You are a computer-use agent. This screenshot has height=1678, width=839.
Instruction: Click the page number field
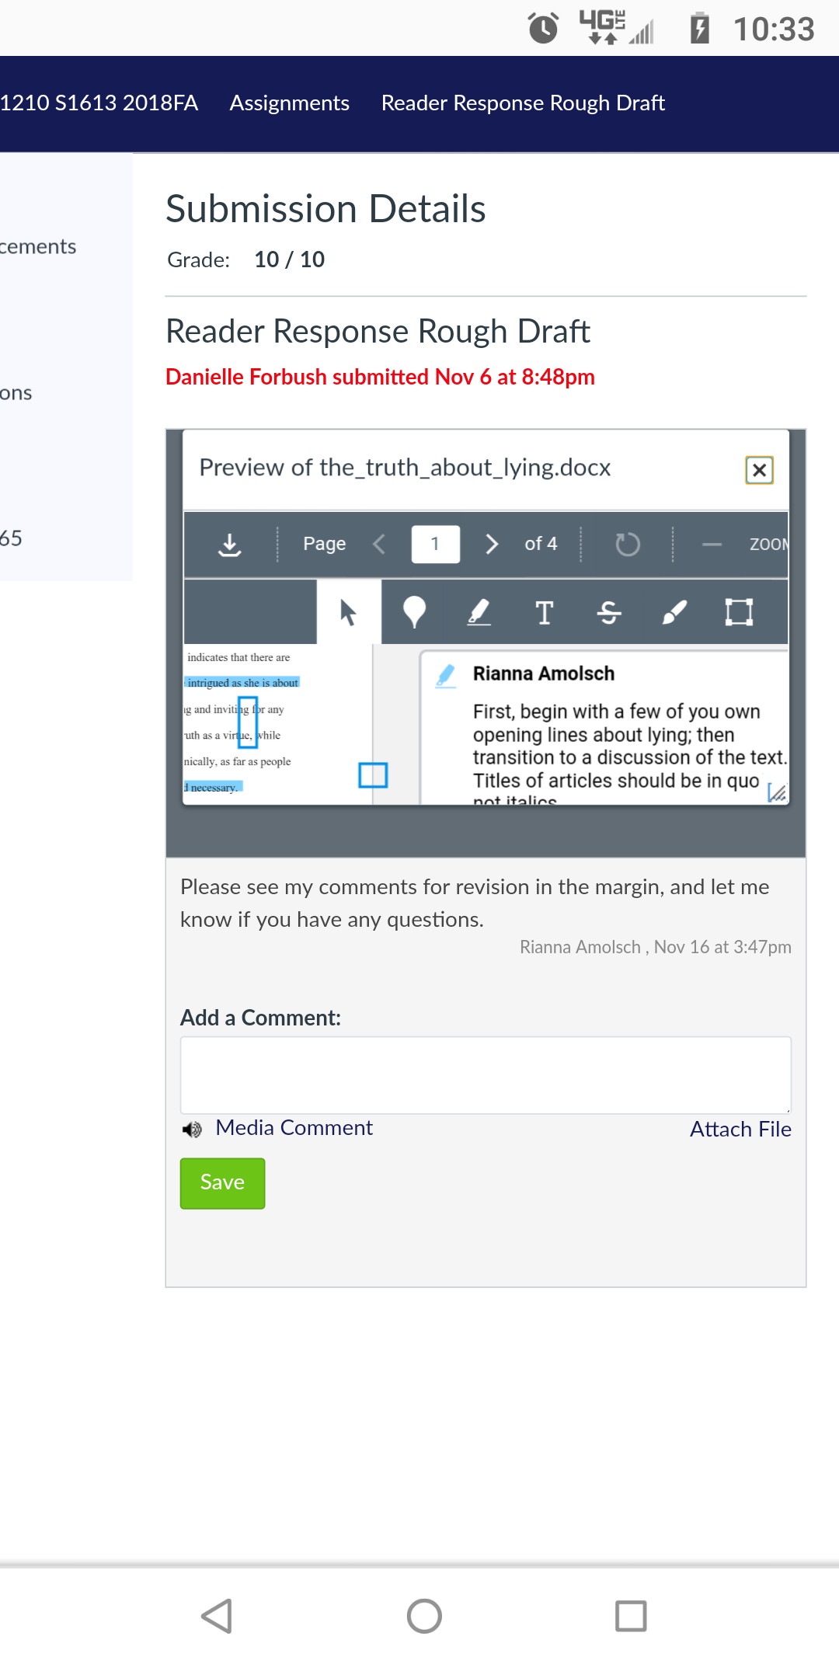point(436,544)
